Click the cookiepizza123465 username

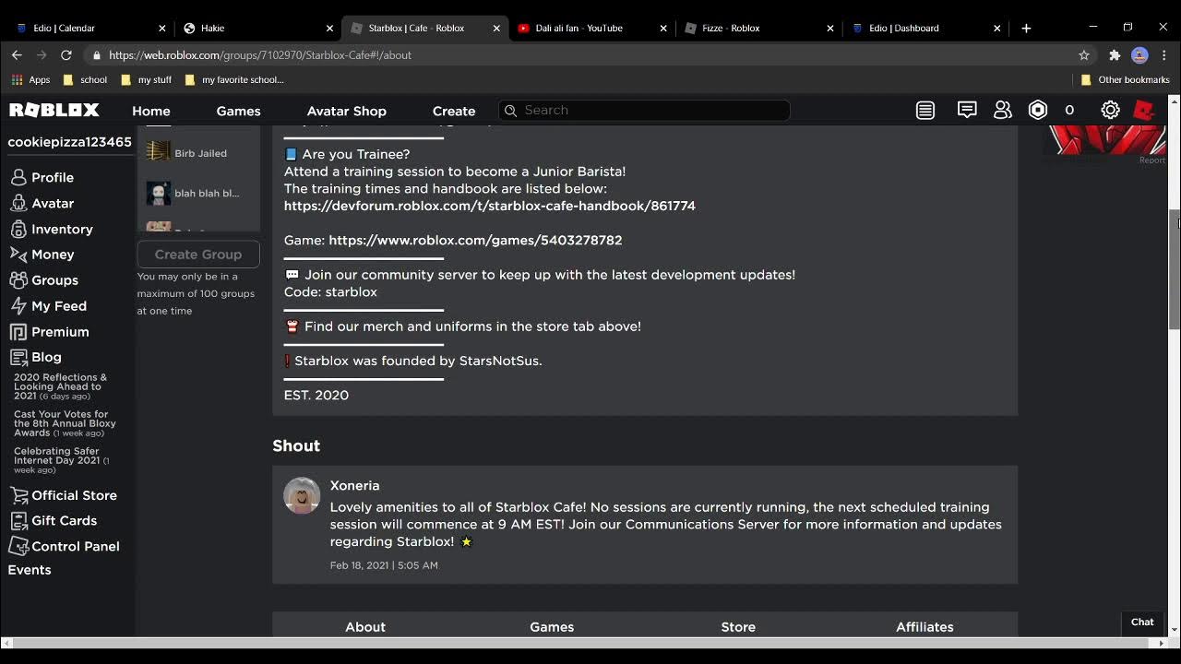(x=69, y=142)
